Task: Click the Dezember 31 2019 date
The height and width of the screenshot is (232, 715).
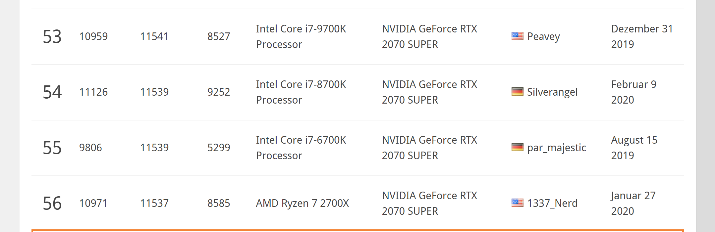Action: (x=642, y=36)
